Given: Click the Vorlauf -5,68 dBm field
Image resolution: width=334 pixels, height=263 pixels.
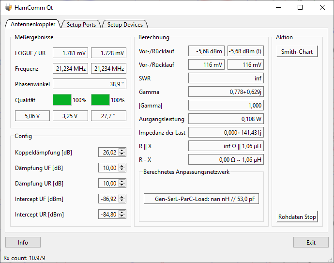Looking at the screenshot, I should coord(206,51).
